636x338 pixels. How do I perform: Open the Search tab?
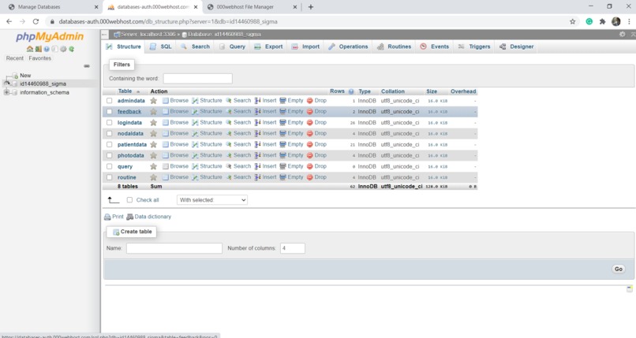click(196, 46)
